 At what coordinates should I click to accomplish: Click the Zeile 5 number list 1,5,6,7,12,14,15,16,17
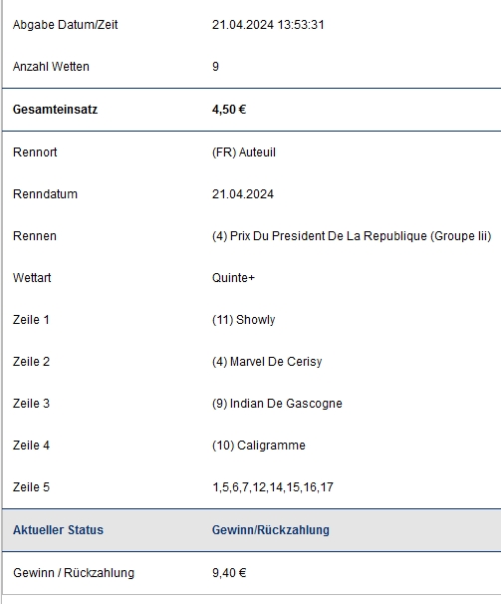coord(273,487)
